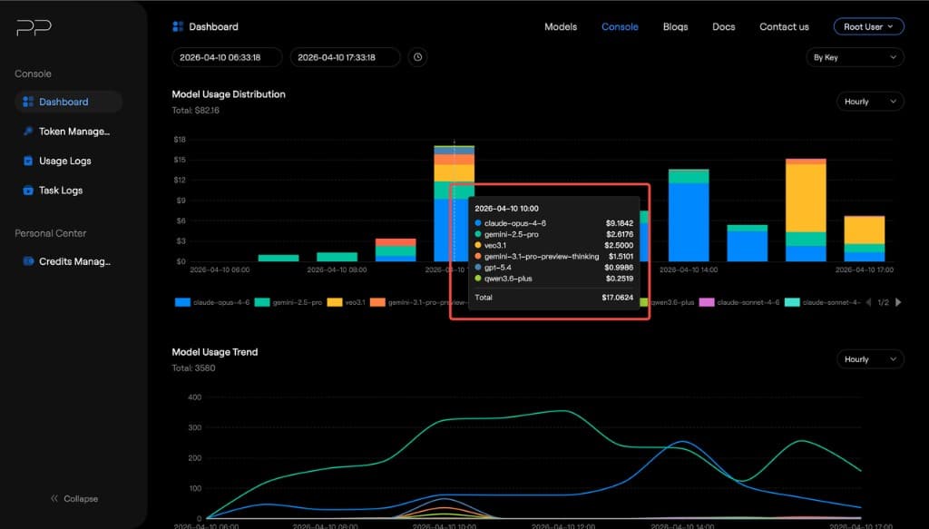929x529 pixels.
Task: Open the By Key dropdown
Action: [x=855, y=57]
